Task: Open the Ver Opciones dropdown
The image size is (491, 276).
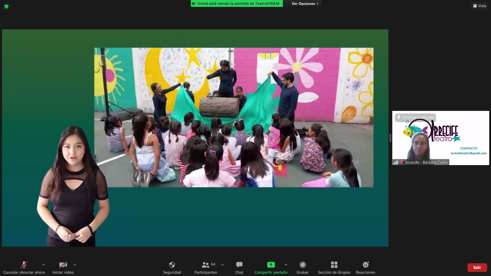Action: pos(305,4)
